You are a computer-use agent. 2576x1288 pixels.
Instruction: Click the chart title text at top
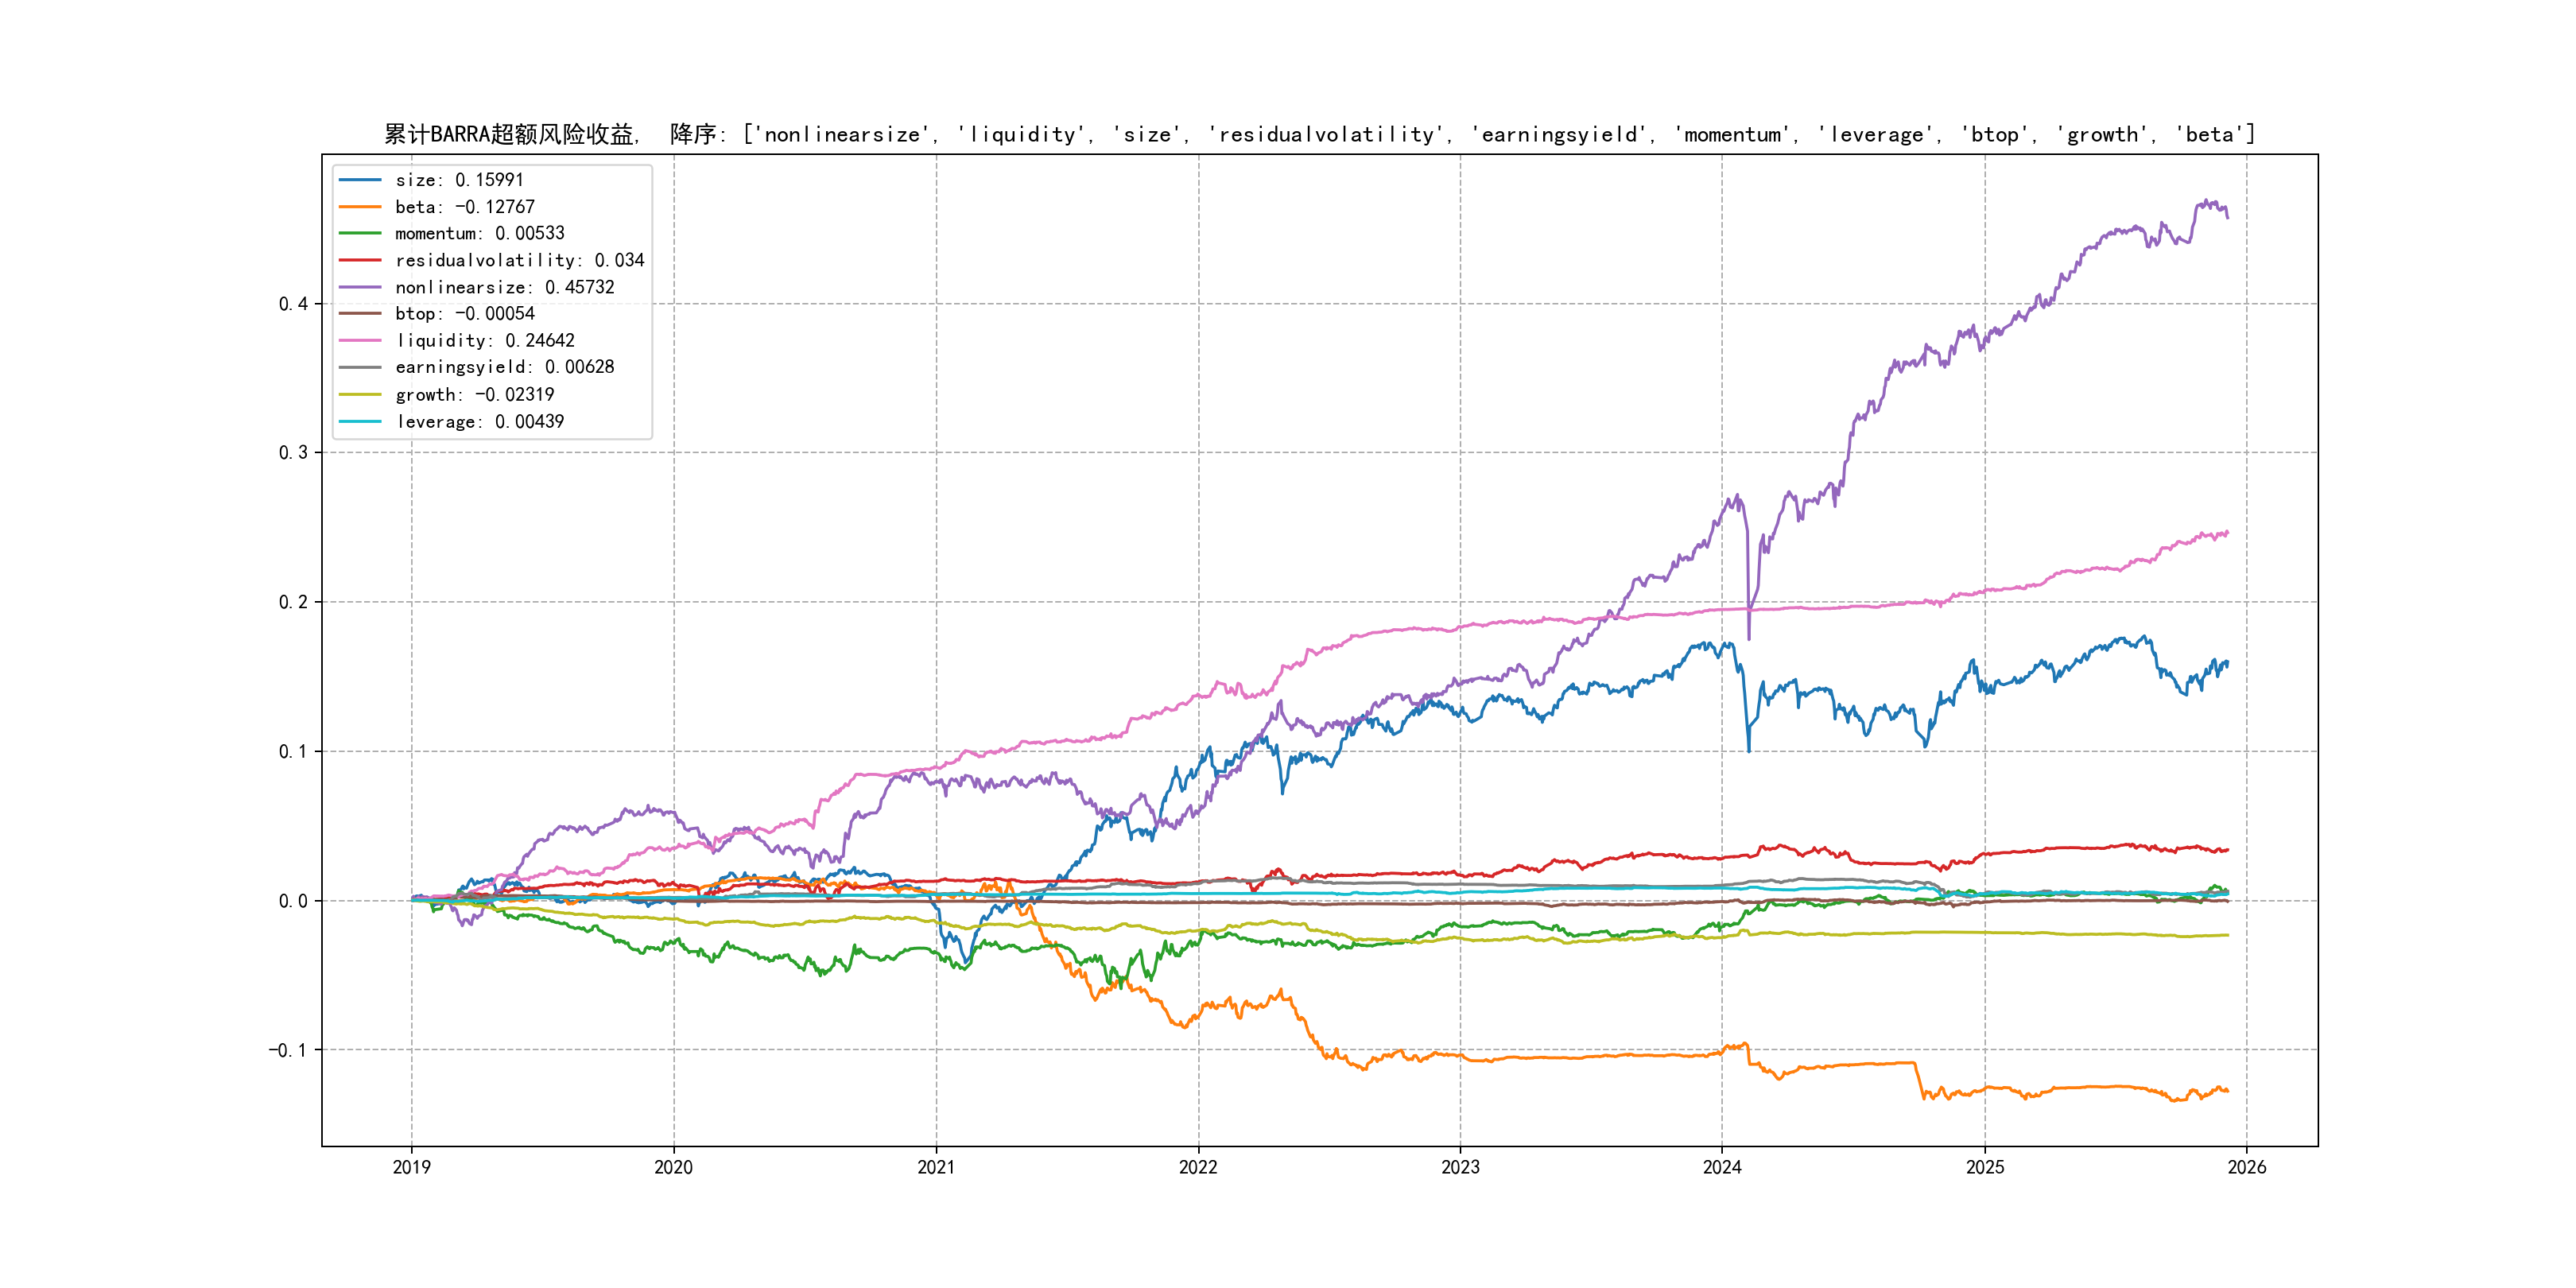coord(1319,135)
